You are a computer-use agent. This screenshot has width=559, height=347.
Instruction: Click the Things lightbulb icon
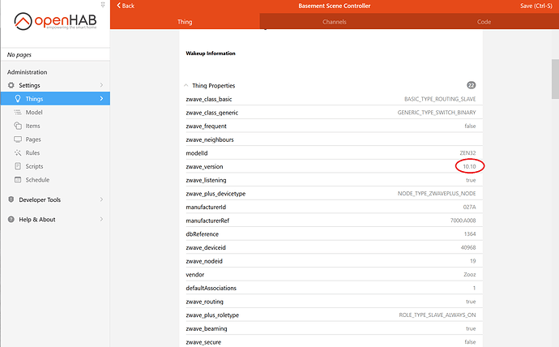(18, 99)
